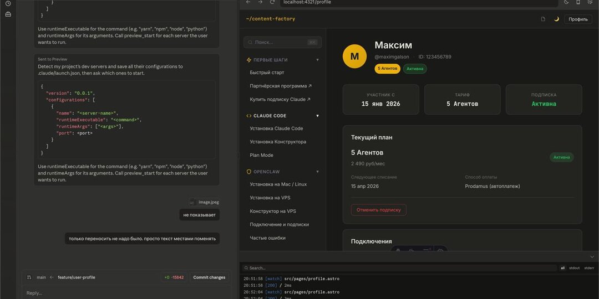
Task: Open the image.jpeg attachment
Action: click(x=204, y=202)
